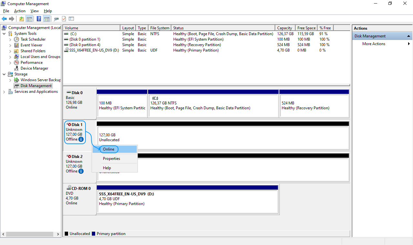Click the left pane horizontal scrollbar left arrow
This screenshot has height=245, width=413.
(3, 234)
